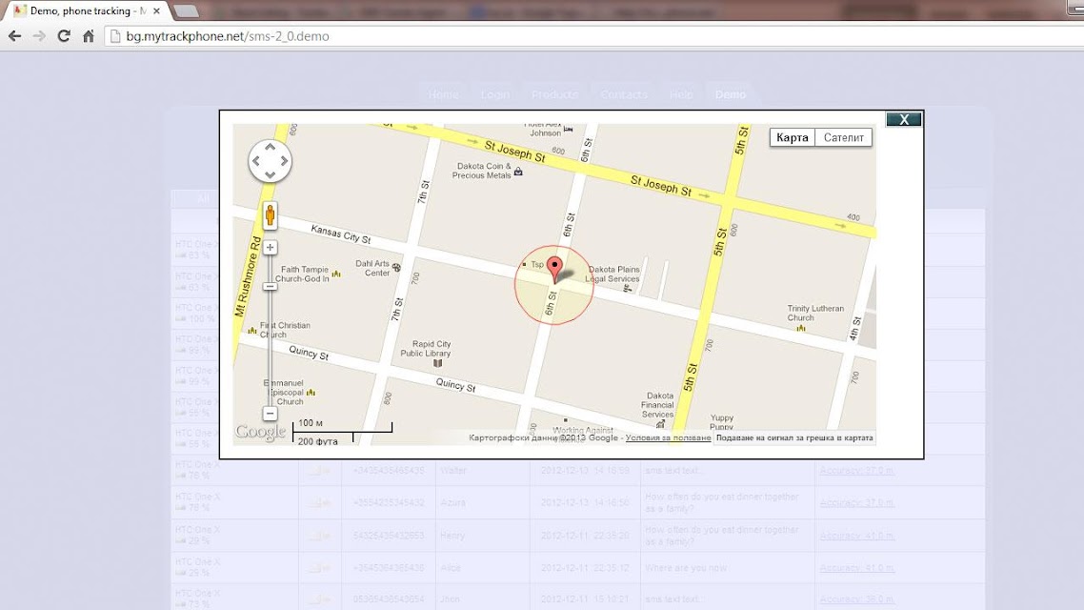The width and height of the screenshot is (1084, 610).
Task: Pan the map right with the right arrow
Action: point(284,161)
